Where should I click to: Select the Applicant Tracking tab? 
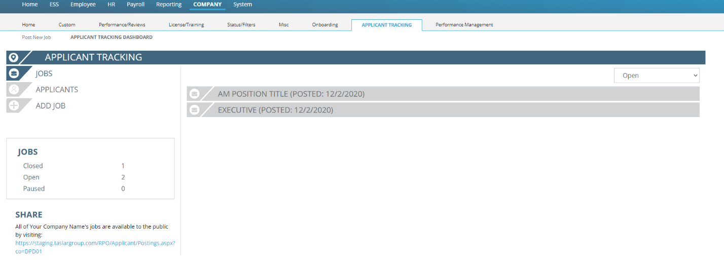coord(387,25)
